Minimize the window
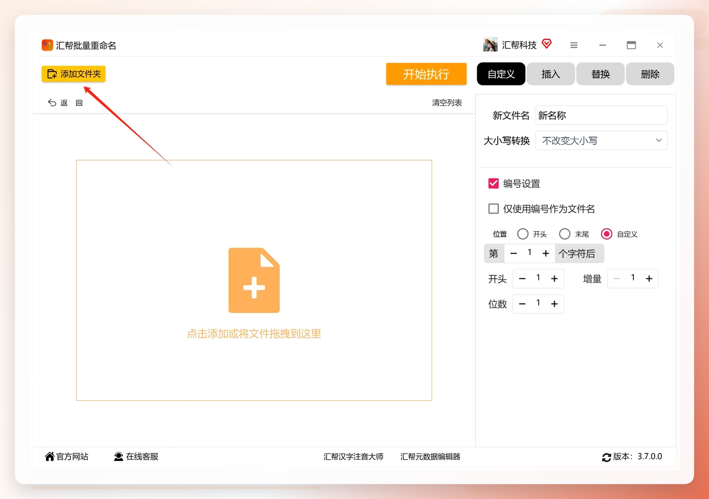This screenshot has height=499, width=709. pos(602,46)
